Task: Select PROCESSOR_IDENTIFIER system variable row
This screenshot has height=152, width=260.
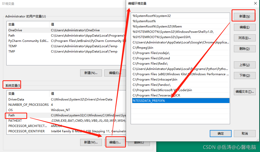Action: [x=66, y=131]
